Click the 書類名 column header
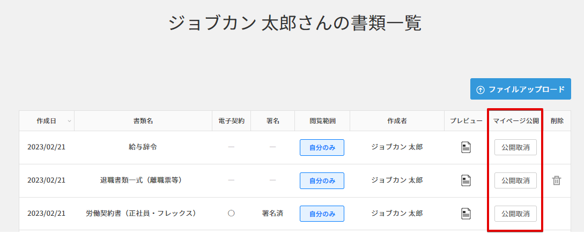Screen dimensions: 584x234 click(143, 121)
